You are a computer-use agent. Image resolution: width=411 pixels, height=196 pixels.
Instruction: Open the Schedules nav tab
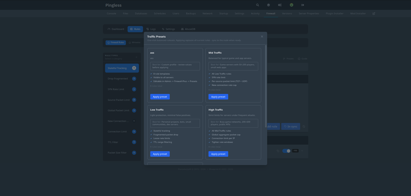click(x=160, y=13)
